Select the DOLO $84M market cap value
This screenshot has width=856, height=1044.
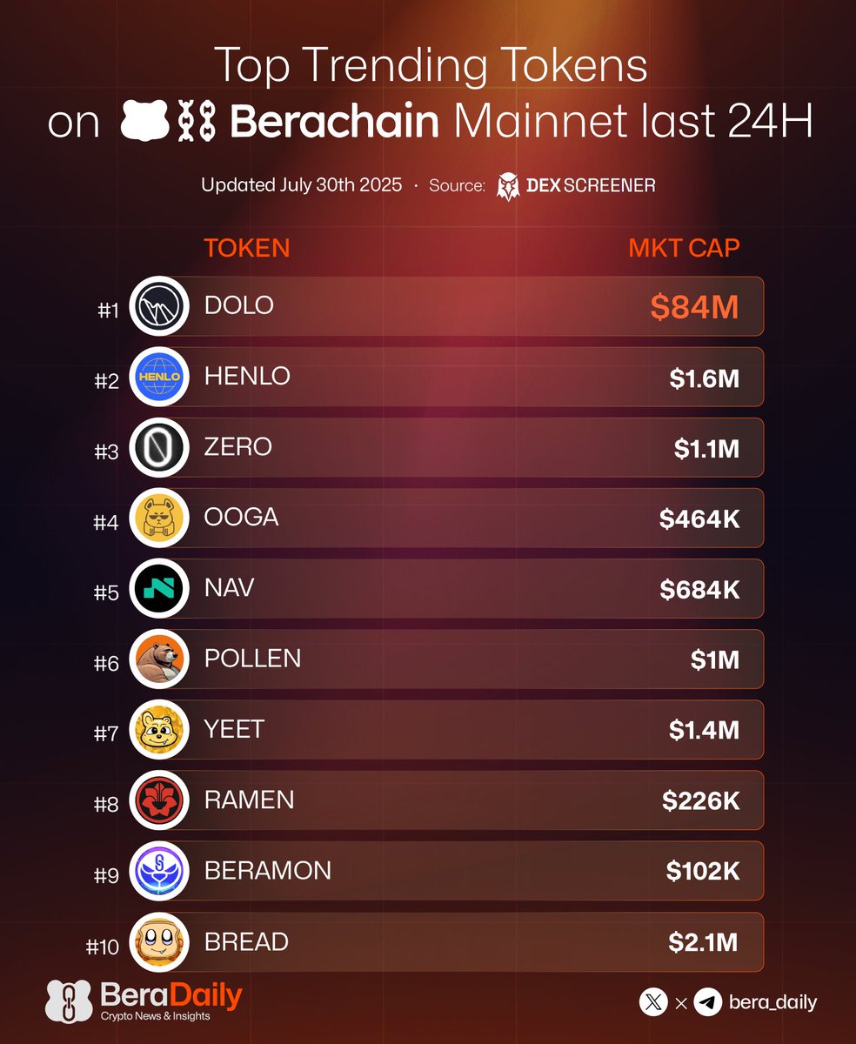click(x=694, y=307)
